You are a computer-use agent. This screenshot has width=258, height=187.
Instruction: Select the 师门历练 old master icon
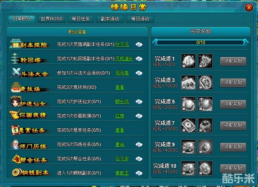(x=15, y=144)
